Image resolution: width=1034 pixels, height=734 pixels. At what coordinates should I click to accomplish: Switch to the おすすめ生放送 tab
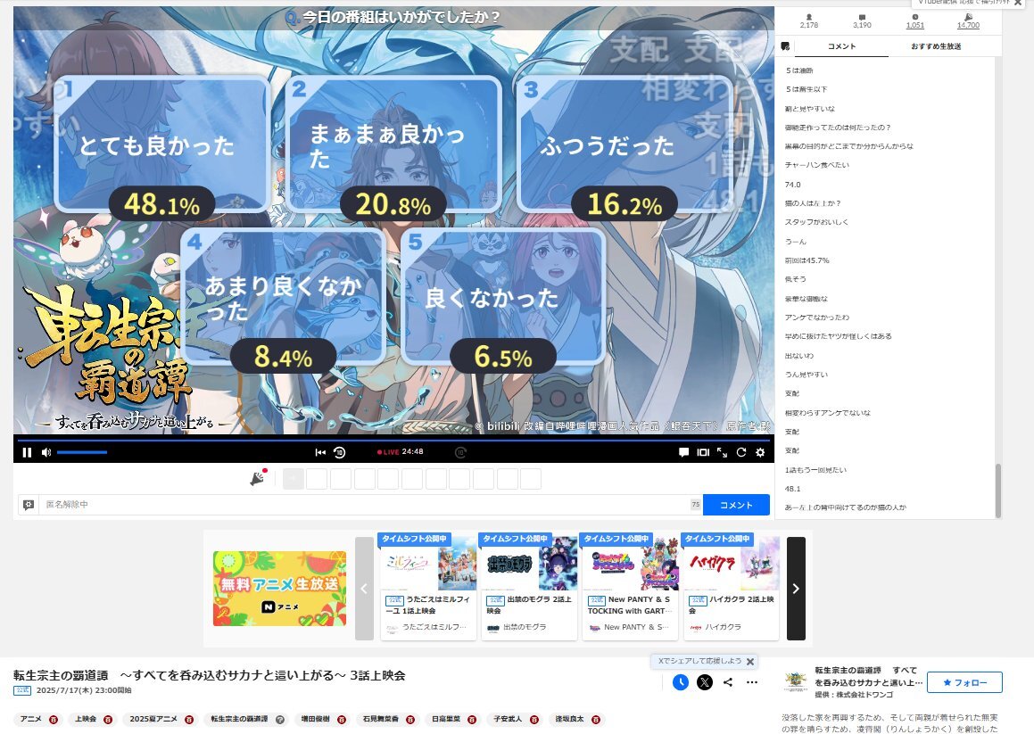(936, 46)
